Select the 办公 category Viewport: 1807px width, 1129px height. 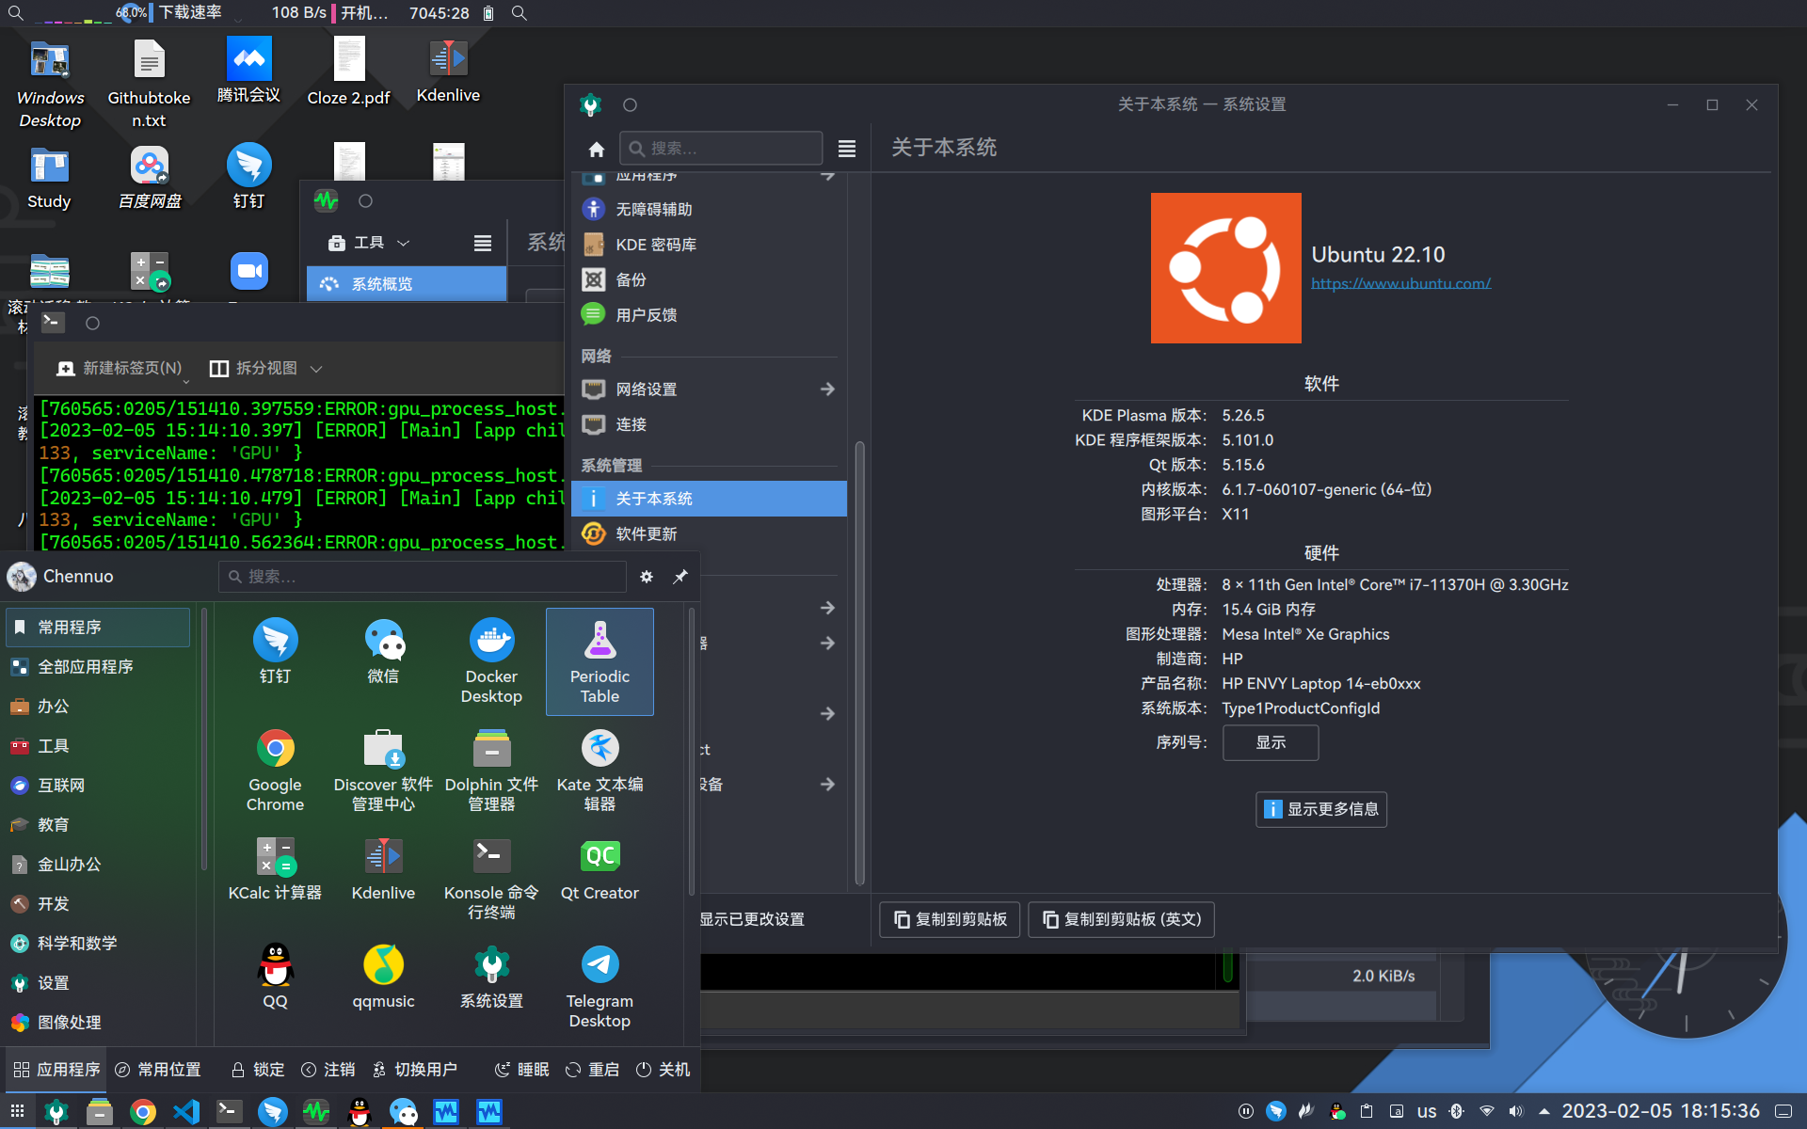click(x=98, y=707)
